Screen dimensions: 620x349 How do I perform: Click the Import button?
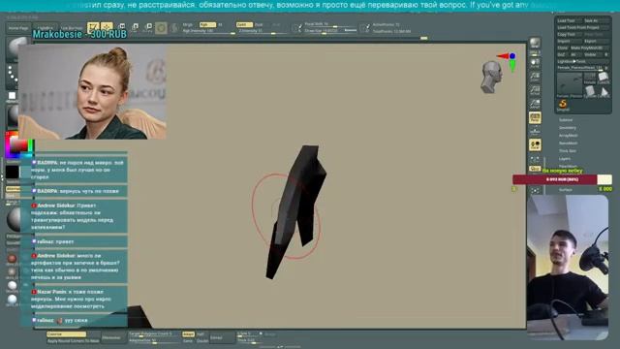569,41
